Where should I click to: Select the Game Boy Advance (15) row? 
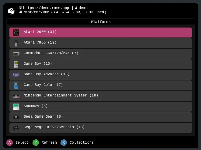click(x=101, y=74)
